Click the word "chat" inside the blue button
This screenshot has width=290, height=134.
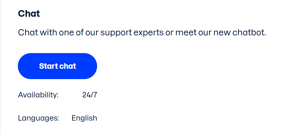click(68, 66)
